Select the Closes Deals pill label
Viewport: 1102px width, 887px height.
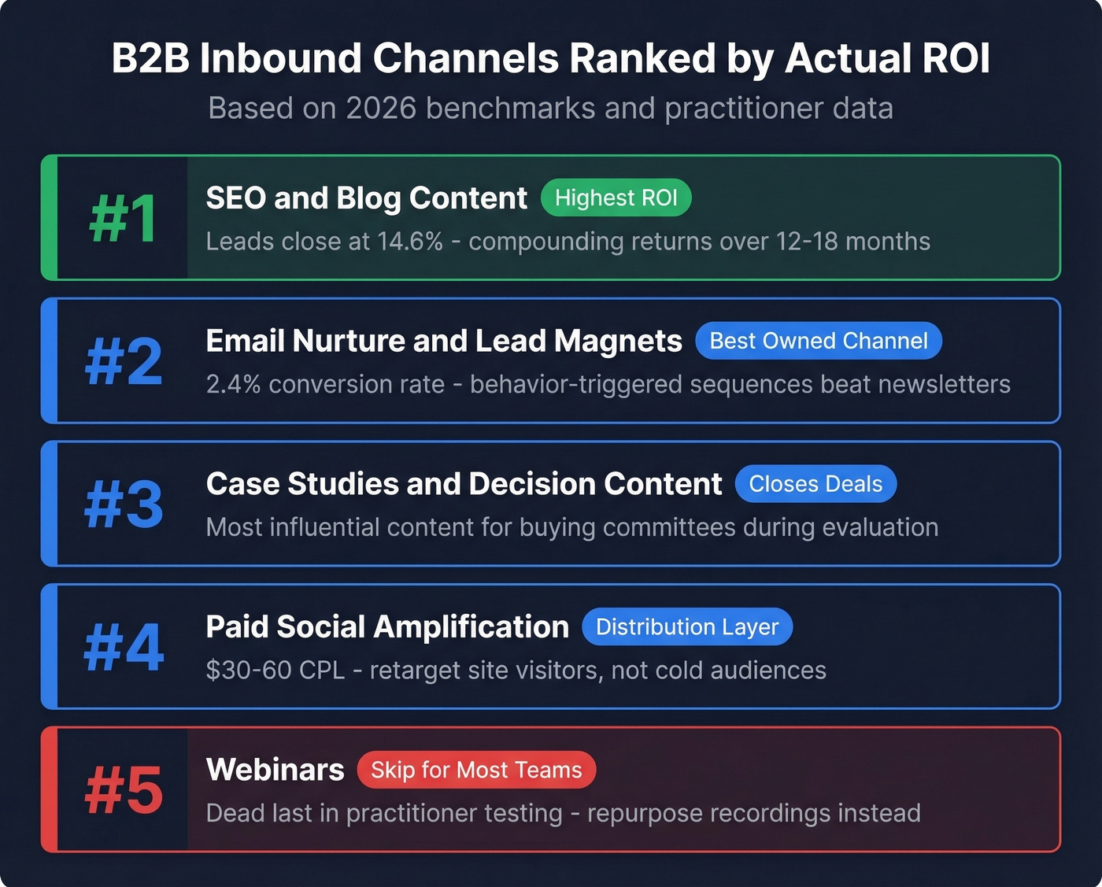[815, 484]
